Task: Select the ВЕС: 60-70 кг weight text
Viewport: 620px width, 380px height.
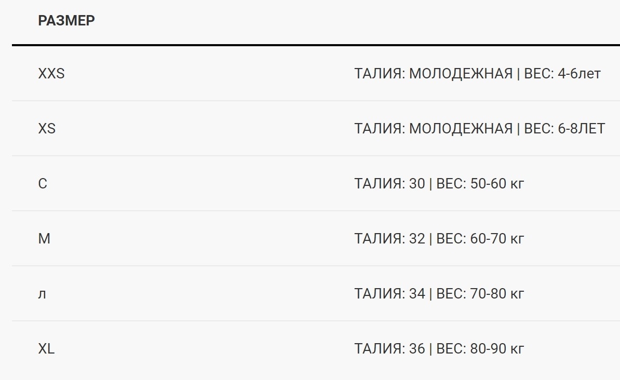Action: click(480, 239)
